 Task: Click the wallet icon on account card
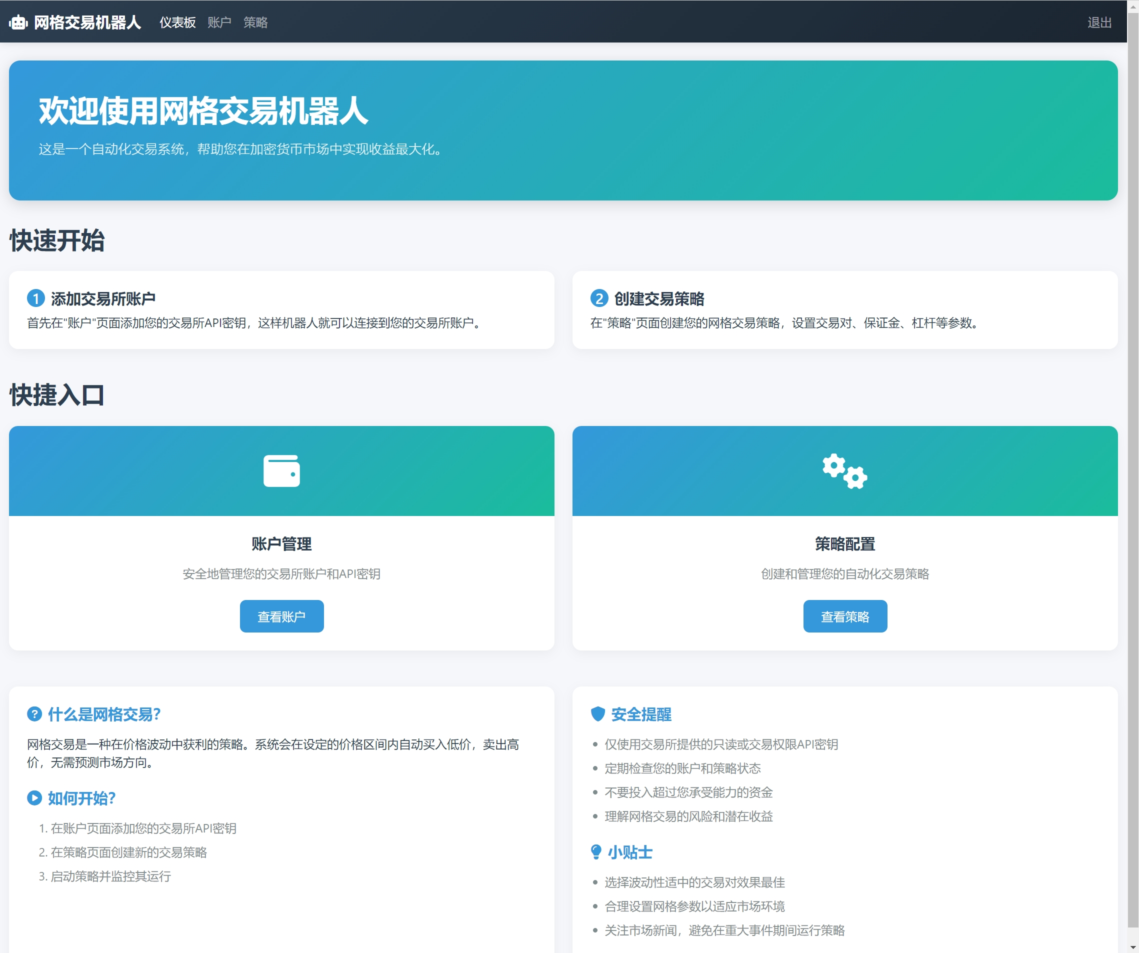coord(281,470)
